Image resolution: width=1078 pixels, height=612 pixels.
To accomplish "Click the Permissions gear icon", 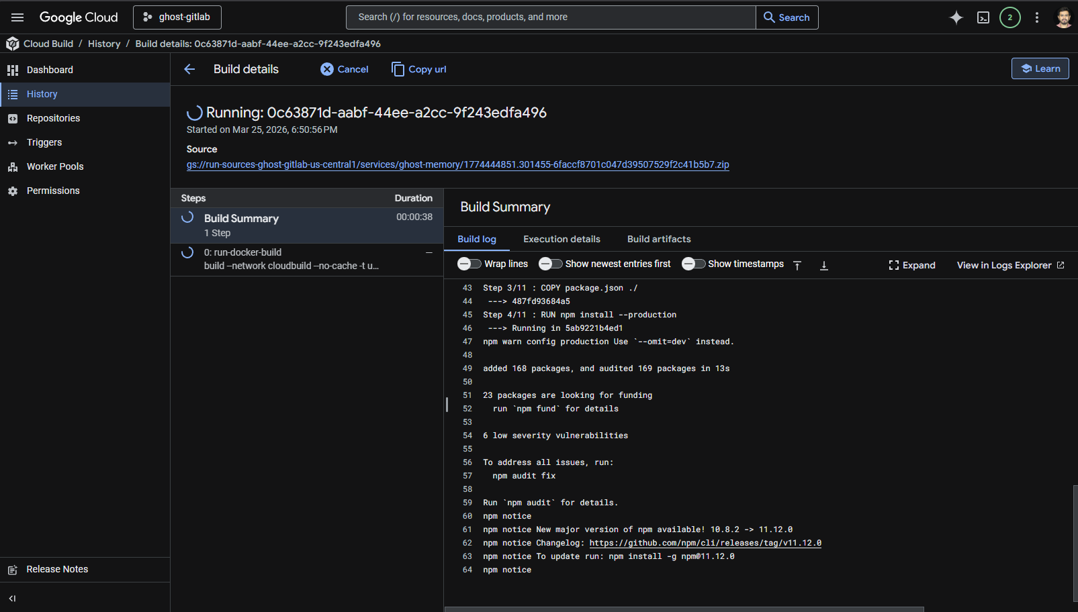I will click(x=13, y=191).
